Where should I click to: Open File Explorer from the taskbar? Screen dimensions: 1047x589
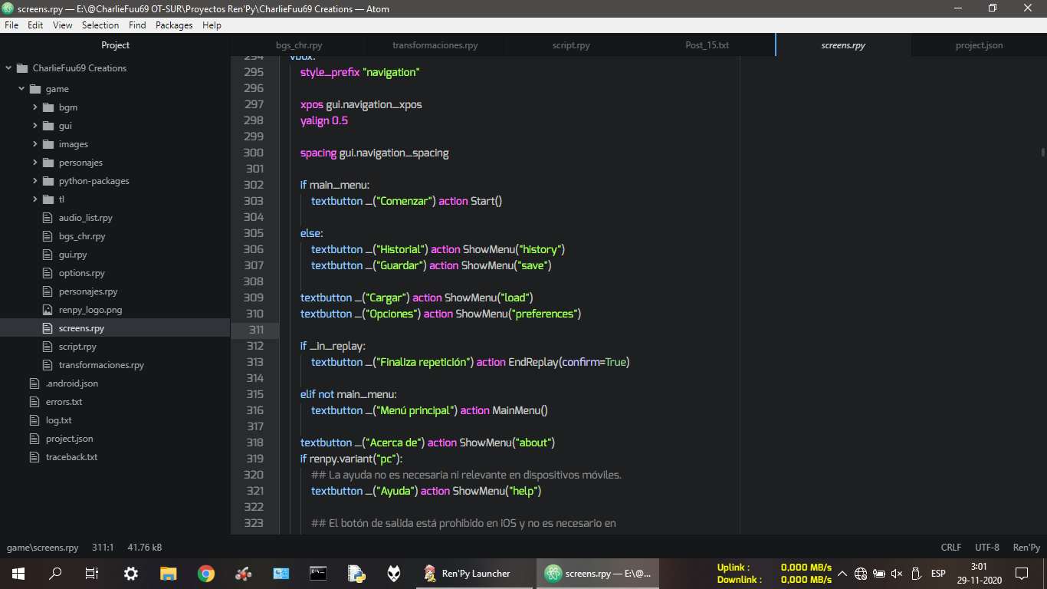coord(169,573)
